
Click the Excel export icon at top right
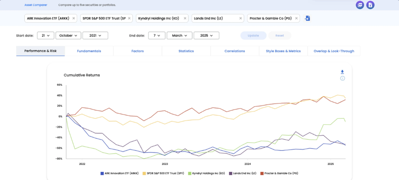click(x=370, y=5)
